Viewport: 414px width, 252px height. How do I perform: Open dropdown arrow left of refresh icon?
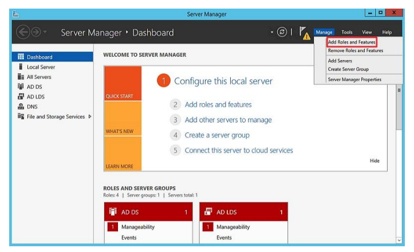point(271,33)
